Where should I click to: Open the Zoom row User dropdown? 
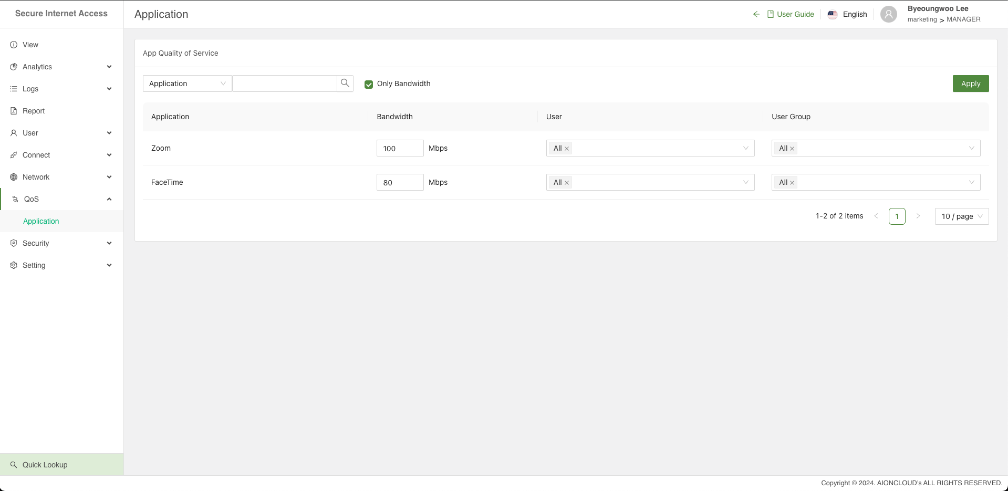tap(650, 148)
